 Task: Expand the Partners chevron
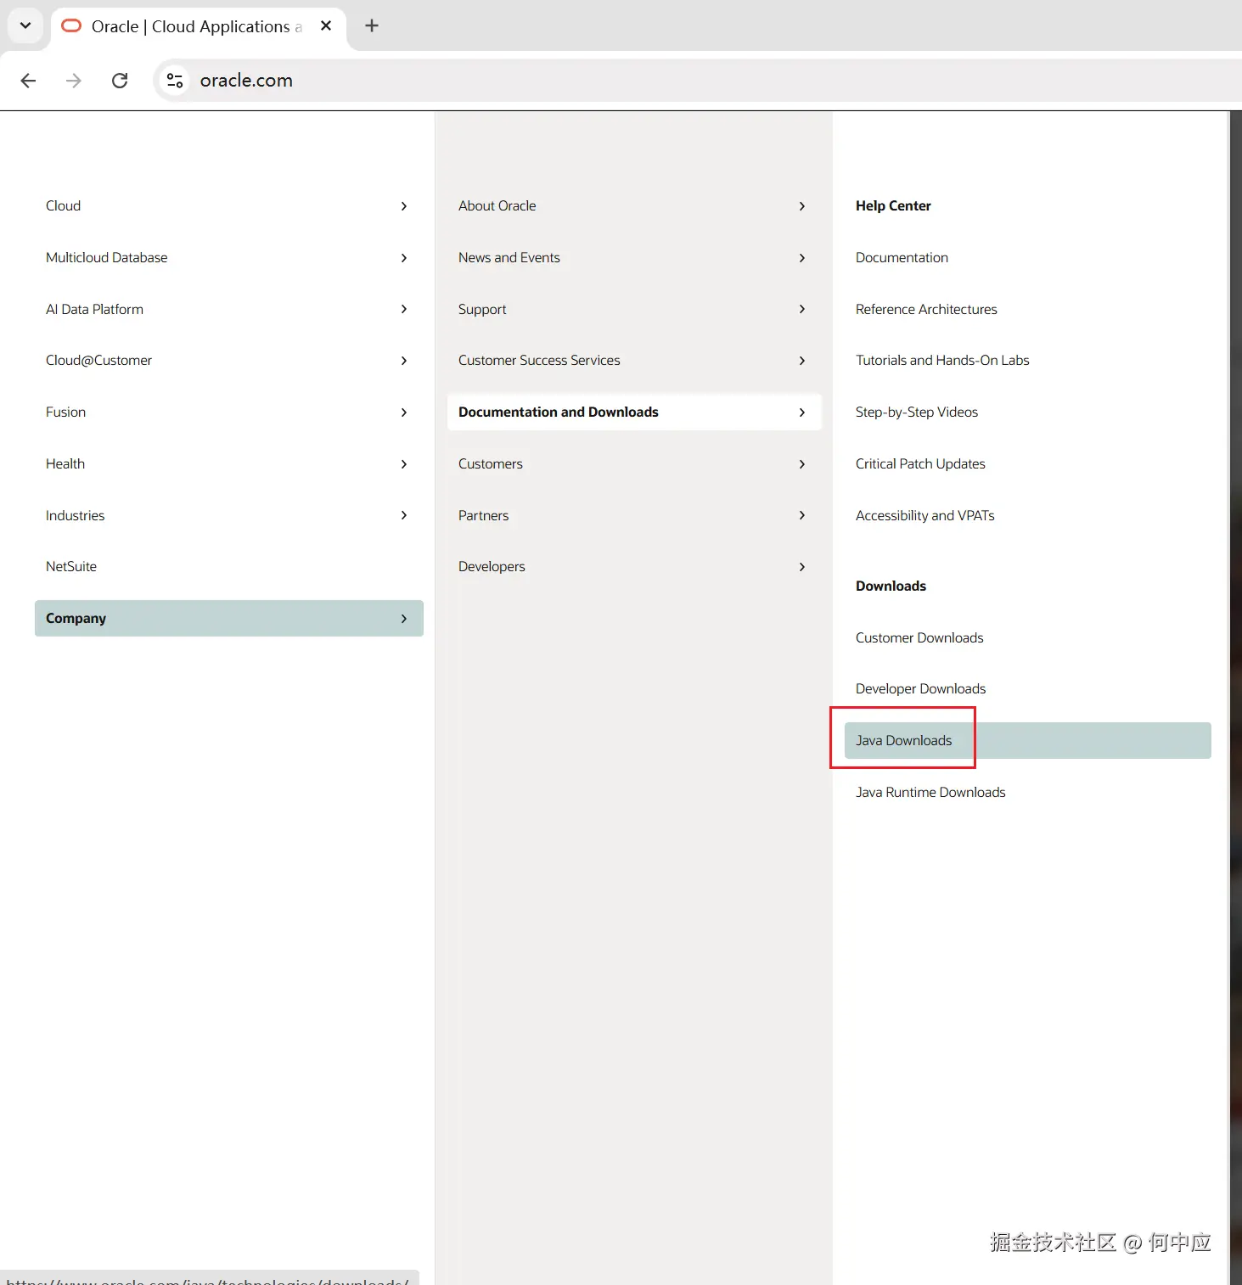tap(802, 515)
